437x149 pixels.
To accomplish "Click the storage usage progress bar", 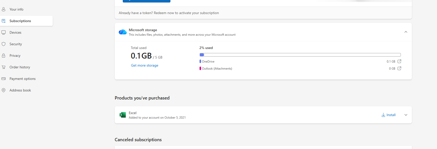I will [x=300, y=55].
